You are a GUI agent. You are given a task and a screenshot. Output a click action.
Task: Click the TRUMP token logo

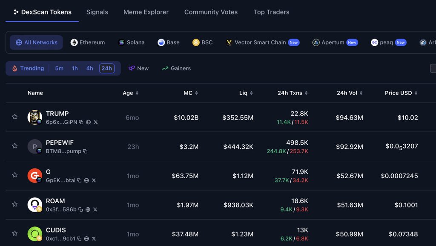[x=35, y=117]
